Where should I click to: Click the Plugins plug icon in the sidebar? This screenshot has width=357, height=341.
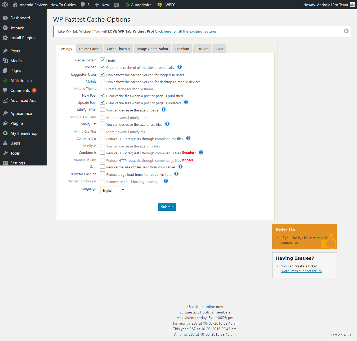coord(5,123)
